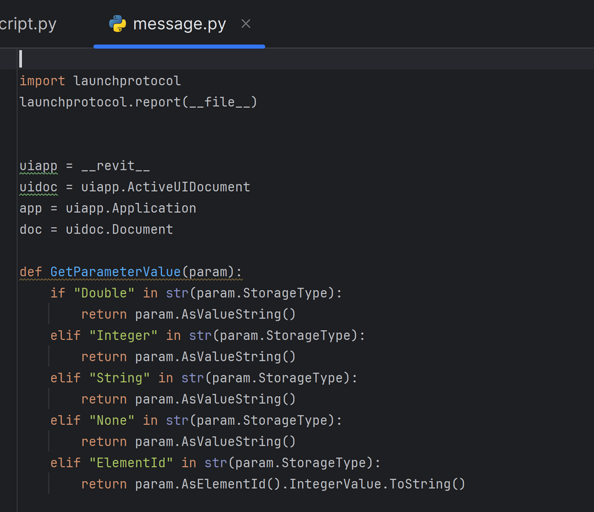Click the __revit__ identifier
This screenshot has width=594, height=512.
tap(115, 166)
